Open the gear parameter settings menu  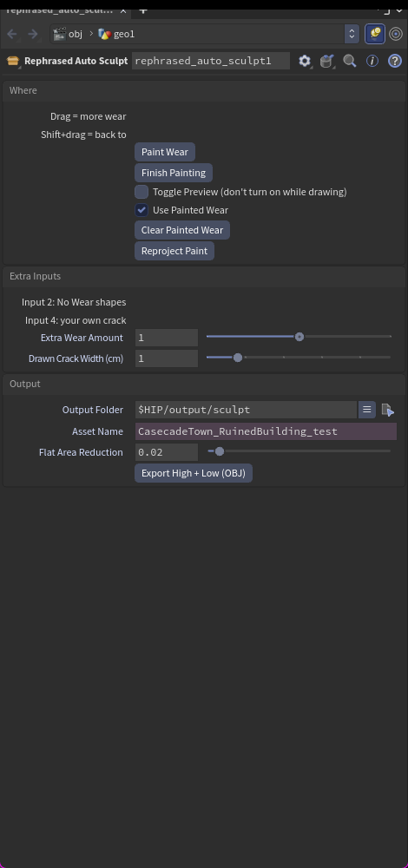[x=305, y=61]
